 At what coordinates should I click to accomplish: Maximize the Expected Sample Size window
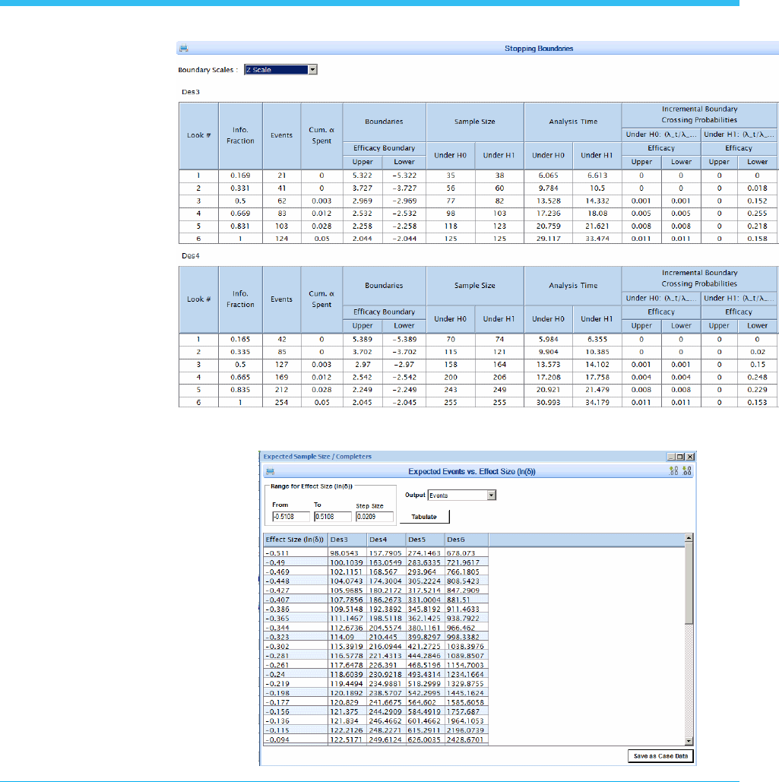[x=679, y=457]
